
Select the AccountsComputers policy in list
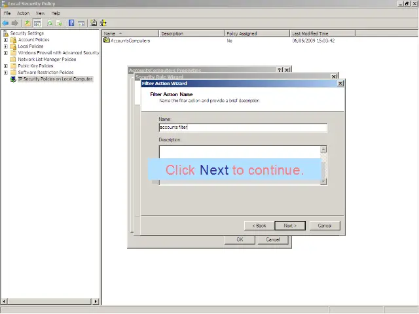pyautogui.click(x=131, y=41)
